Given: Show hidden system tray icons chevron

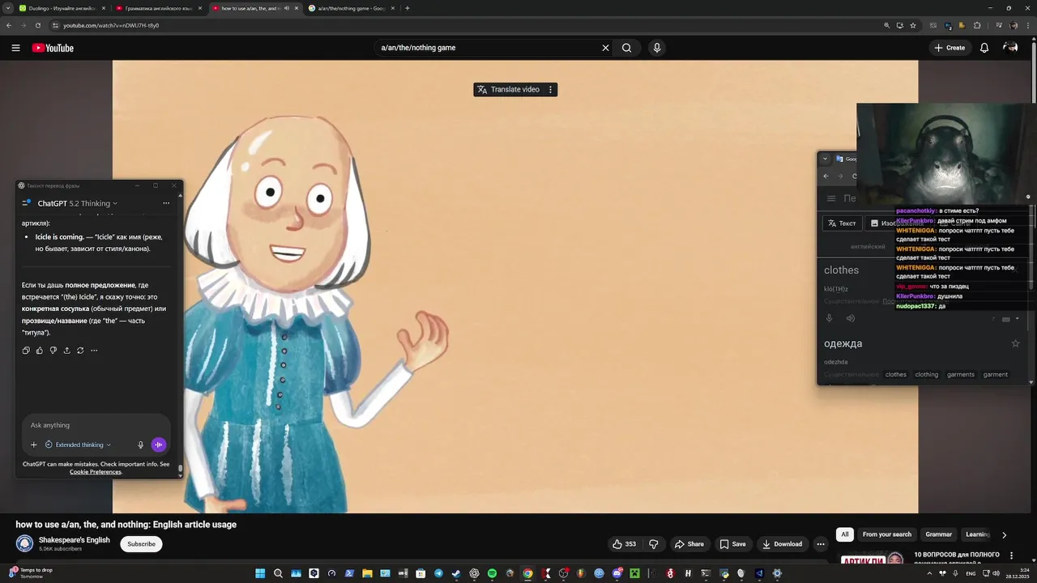Looking at the screenshot, I should click(929, 573).
